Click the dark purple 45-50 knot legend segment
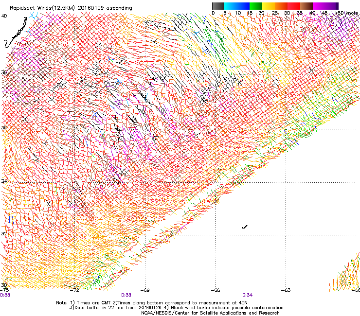Image resolution: width=360 pixels, height=316 pixels. 332,6
